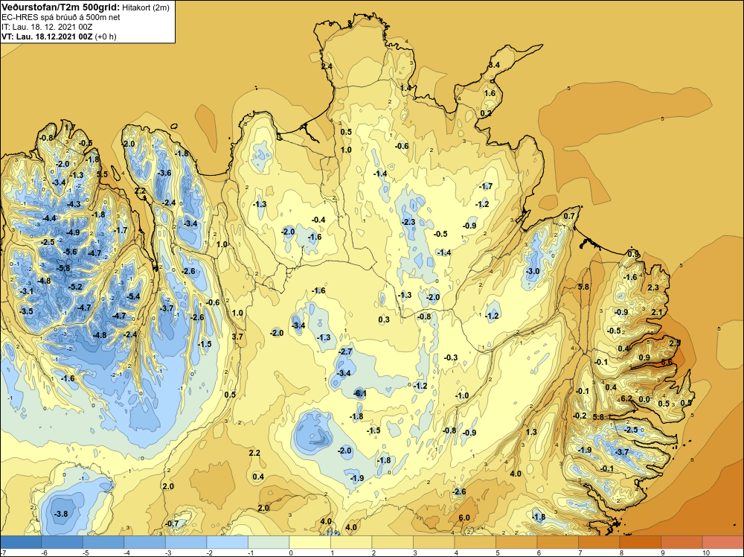This screenshot has height=557, width=744.
Task: Click the legend tick label '10' on the color scale
Action: (x=705, y=553)
